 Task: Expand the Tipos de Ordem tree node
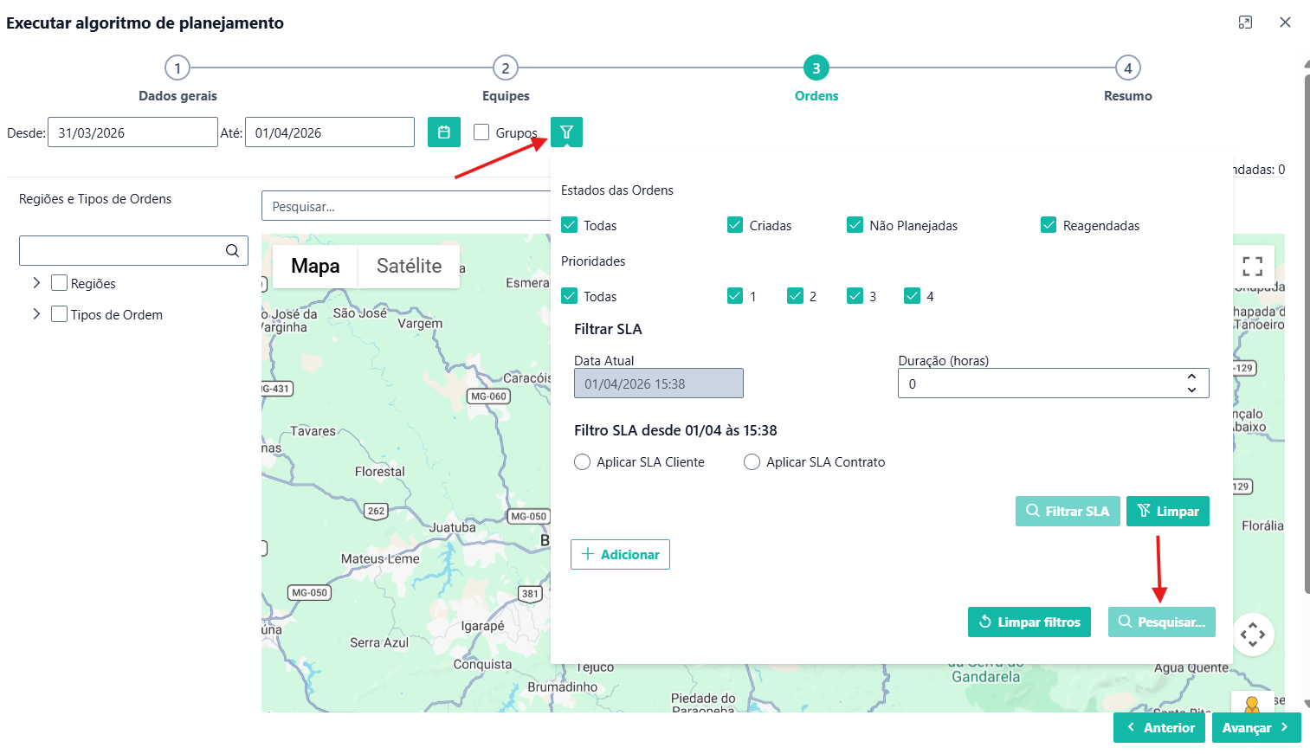[x=36, y=314]
